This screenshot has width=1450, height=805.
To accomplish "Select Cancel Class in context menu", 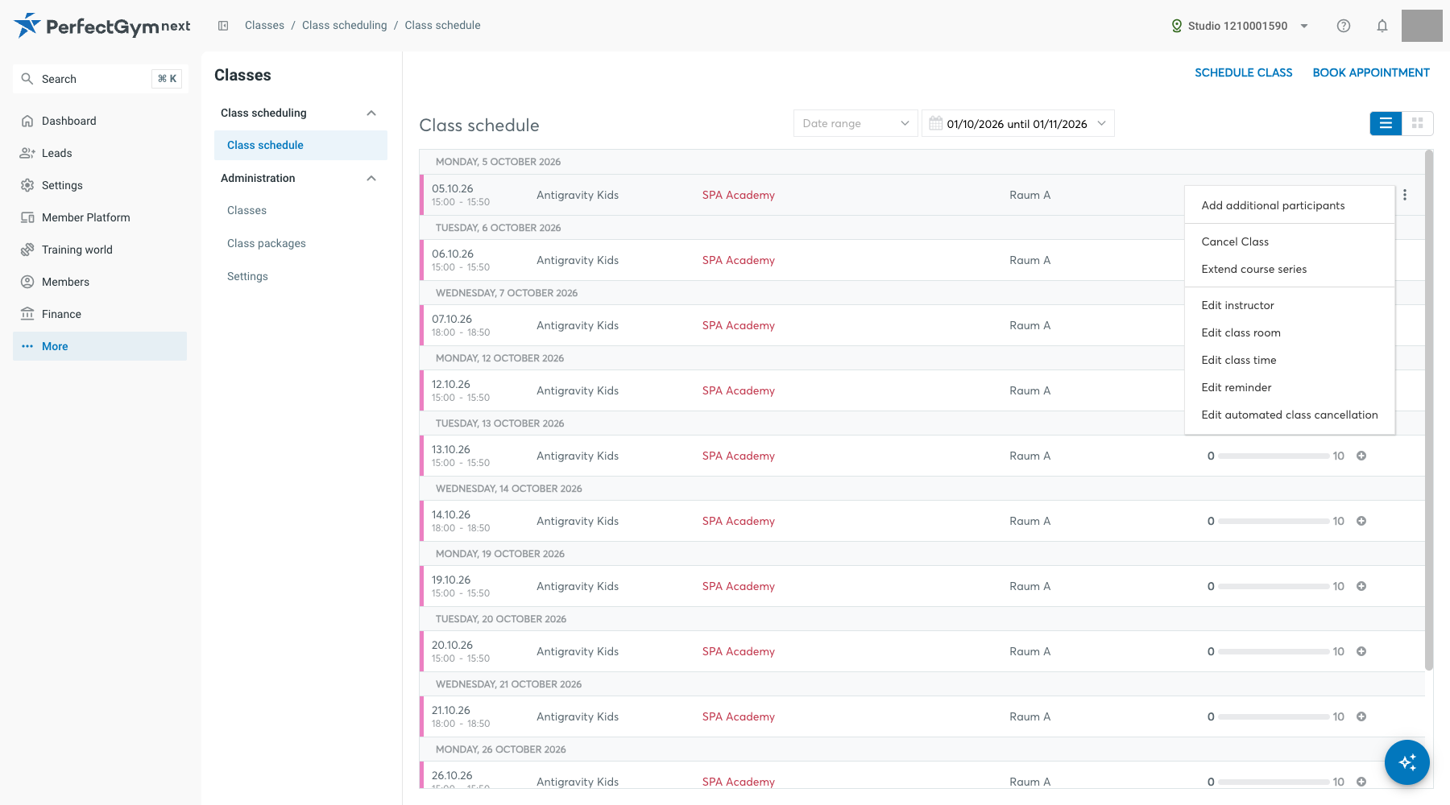I will pyautogui.click(x=1290, y=242).
